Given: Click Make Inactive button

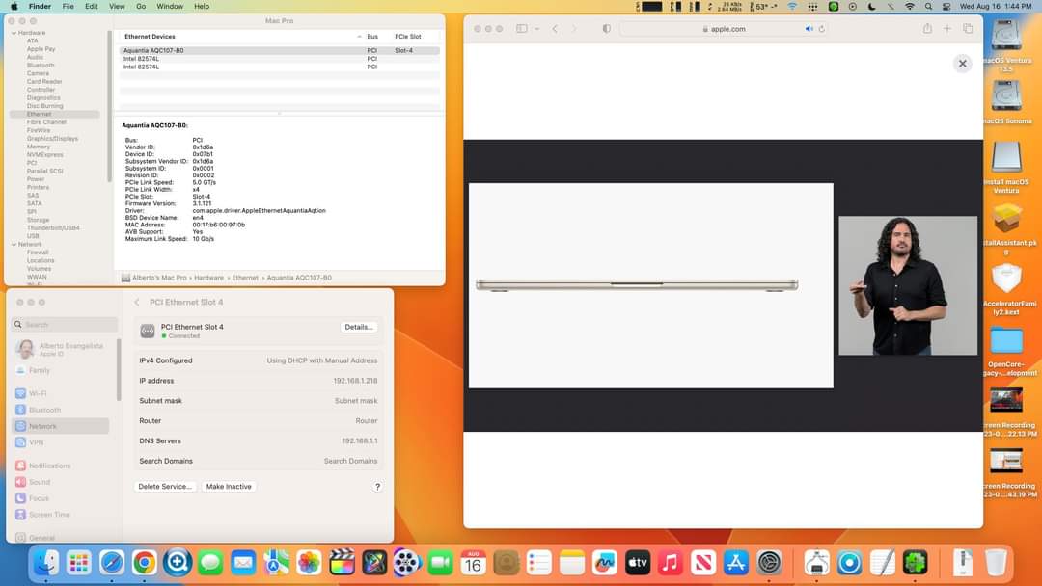Looking at the screenshot, I should click(229, 487).
